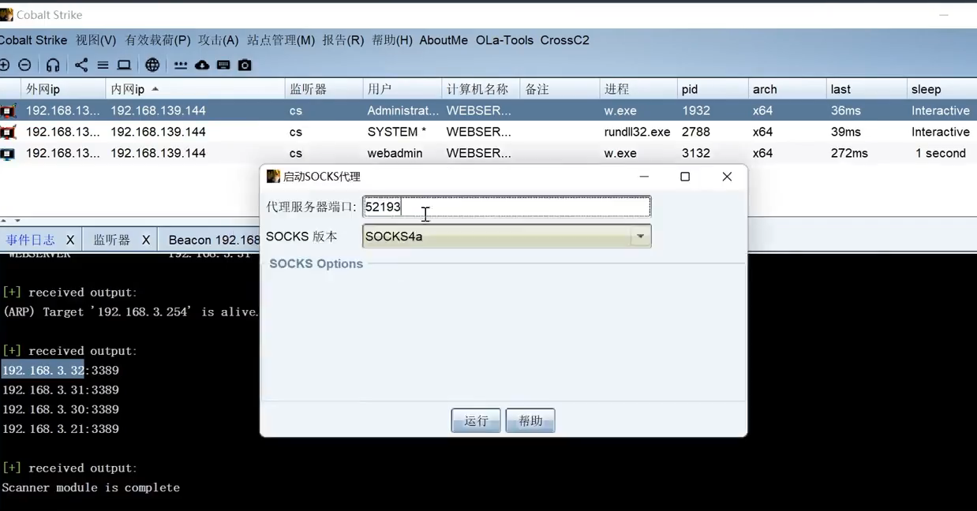The height and width of the screenshot is (511, 977).
Task: Click the SYSTEM beacon's computer icon
Action: (8, 132)
